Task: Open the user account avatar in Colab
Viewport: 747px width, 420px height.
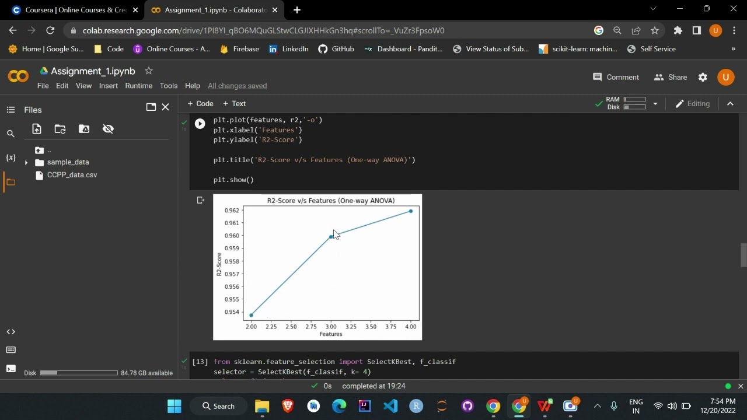Action: pyautogui.click(x=726, y=77)
